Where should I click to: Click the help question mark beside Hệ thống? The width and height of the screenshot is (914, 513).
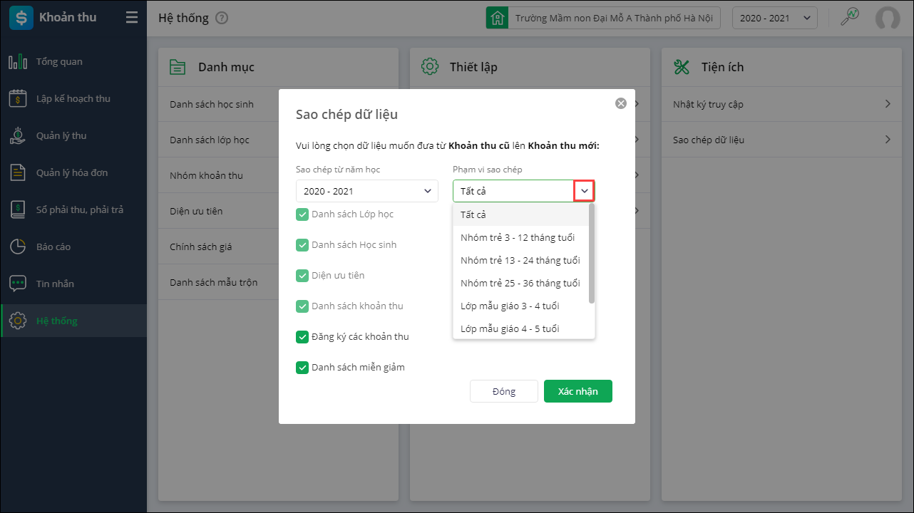pos(222,19)
